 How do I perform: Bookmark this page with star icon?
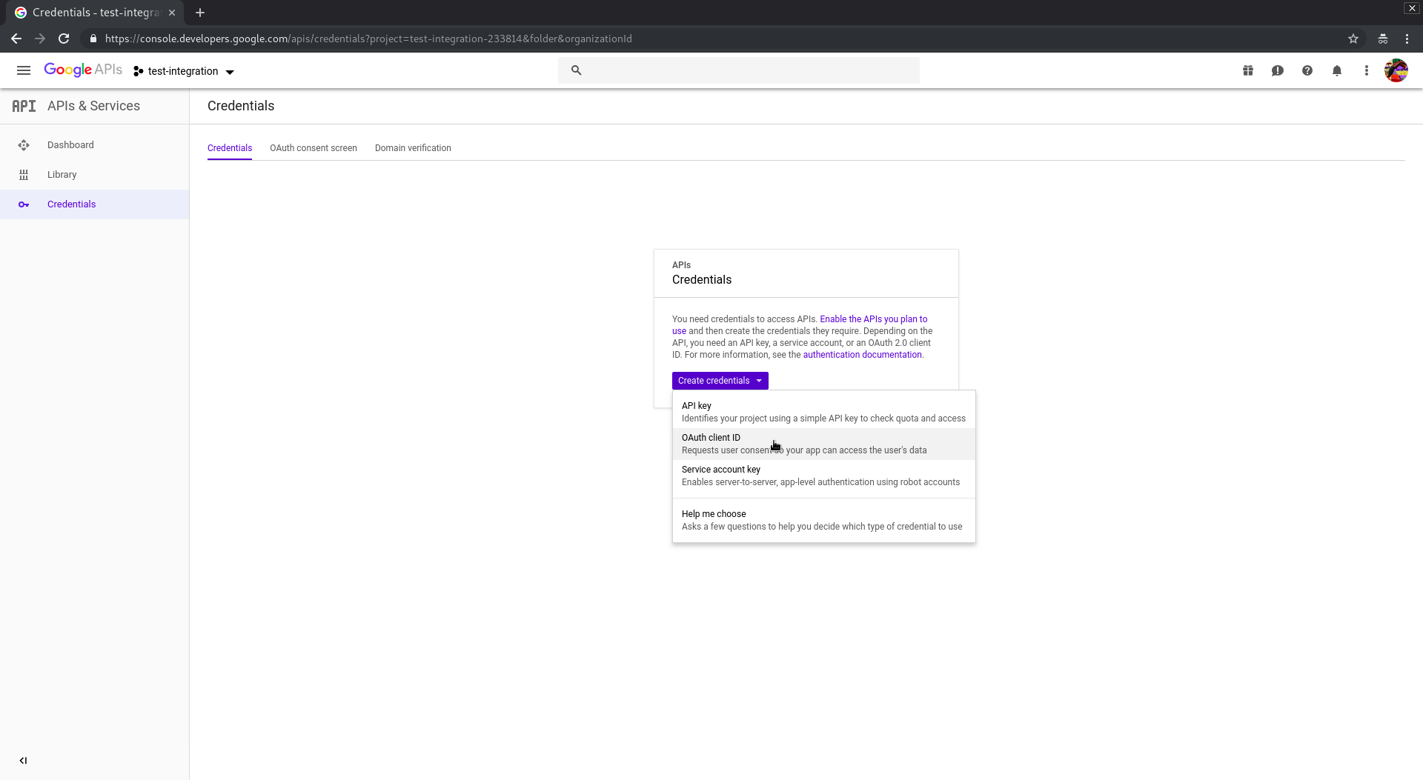click(1353, 39)
